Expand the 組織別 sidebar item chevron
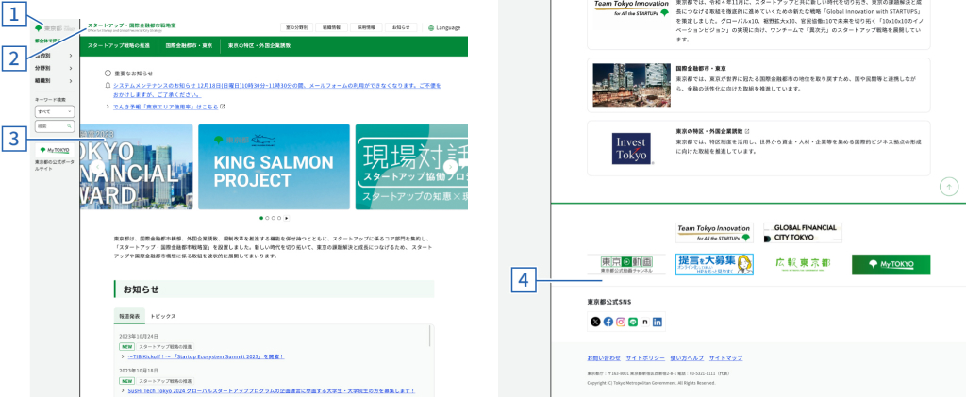 71,81
